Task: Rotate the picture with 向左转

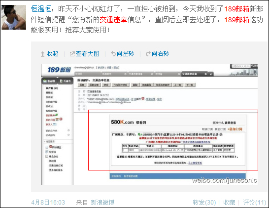Action: (126, 54)
